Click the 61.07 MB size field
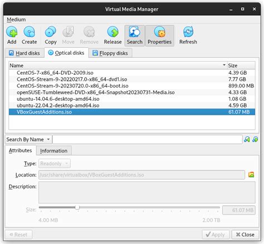Viewport: 264px width, 244px height. tap(239, 210)
